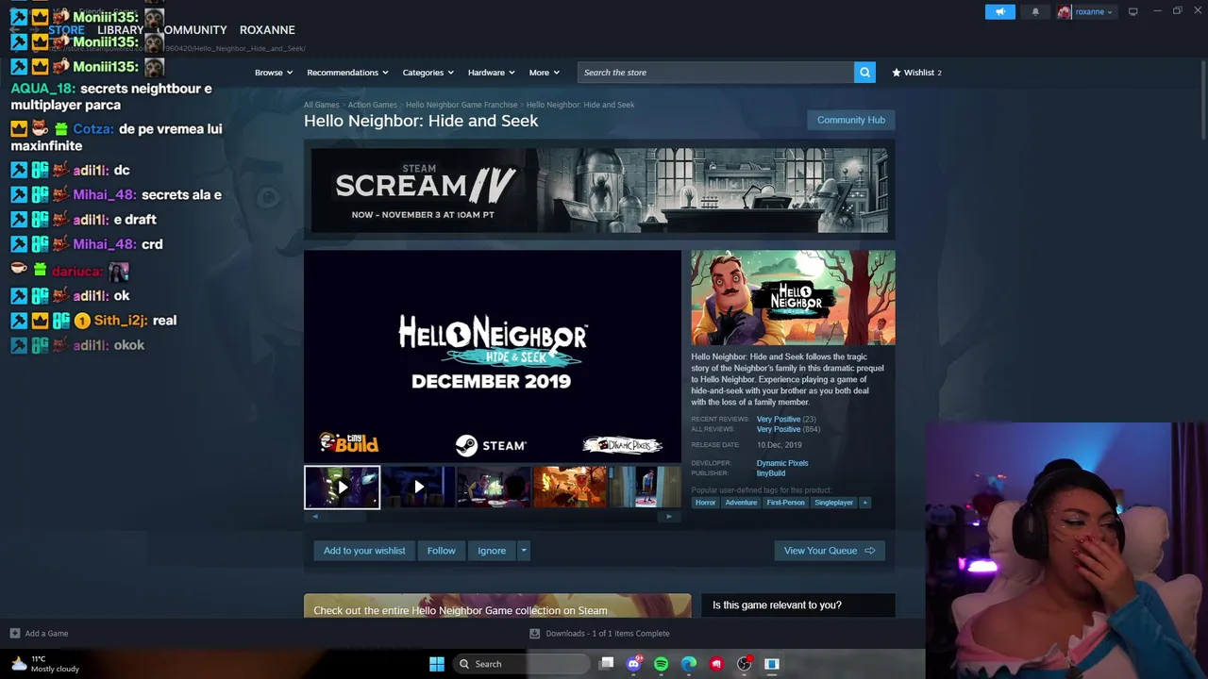The image size is (1208, 679).
Task: Click the Hello Neighbor header capsule image
Action: 793,298
